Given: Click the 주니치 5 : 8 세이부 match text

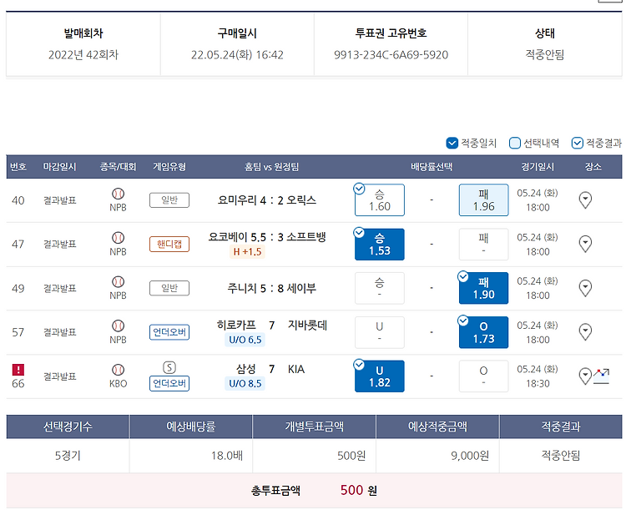Looking at the screenshot, I should coord(271,288).
